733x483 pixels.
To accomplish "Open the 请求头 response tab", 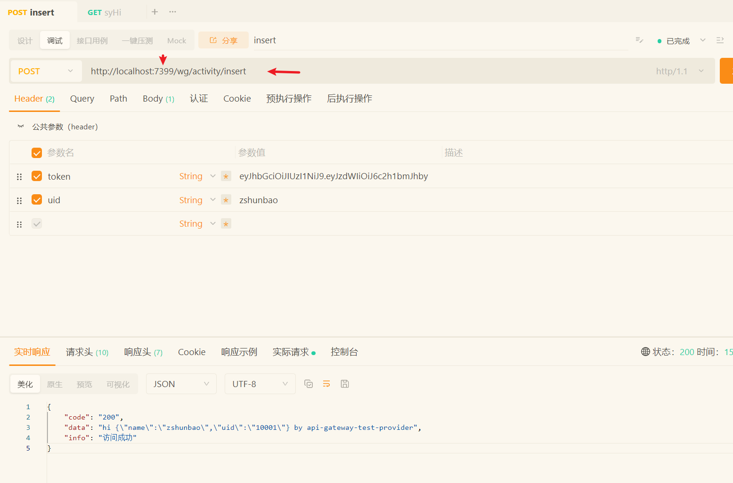I will [87, 352].
